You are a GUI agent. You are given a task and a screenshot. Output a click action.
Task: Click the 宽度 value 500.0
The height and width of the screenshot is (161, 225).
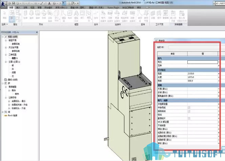pos(190,81)
